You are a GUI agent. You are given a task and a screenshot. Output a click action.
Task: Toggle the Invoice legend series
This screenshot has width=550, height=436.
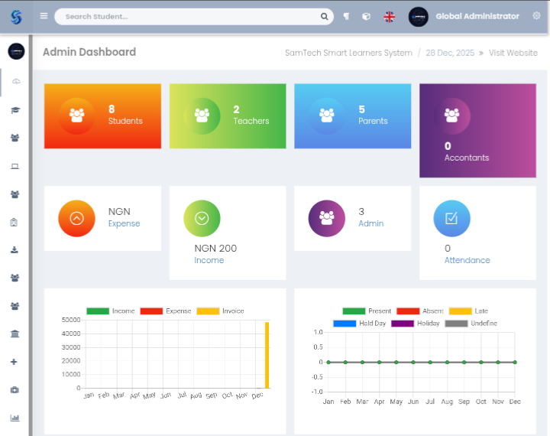[x=220, y=311]
